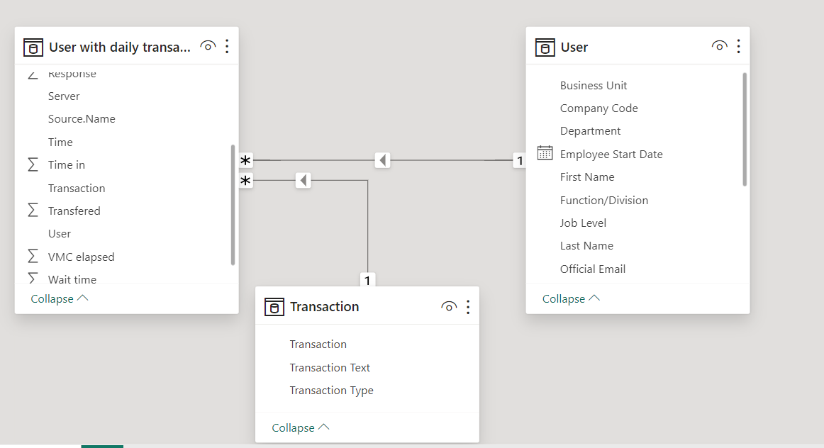Open more options menu of Transaction table
Screen dimensions: 824x448
[x=468, y=307]
